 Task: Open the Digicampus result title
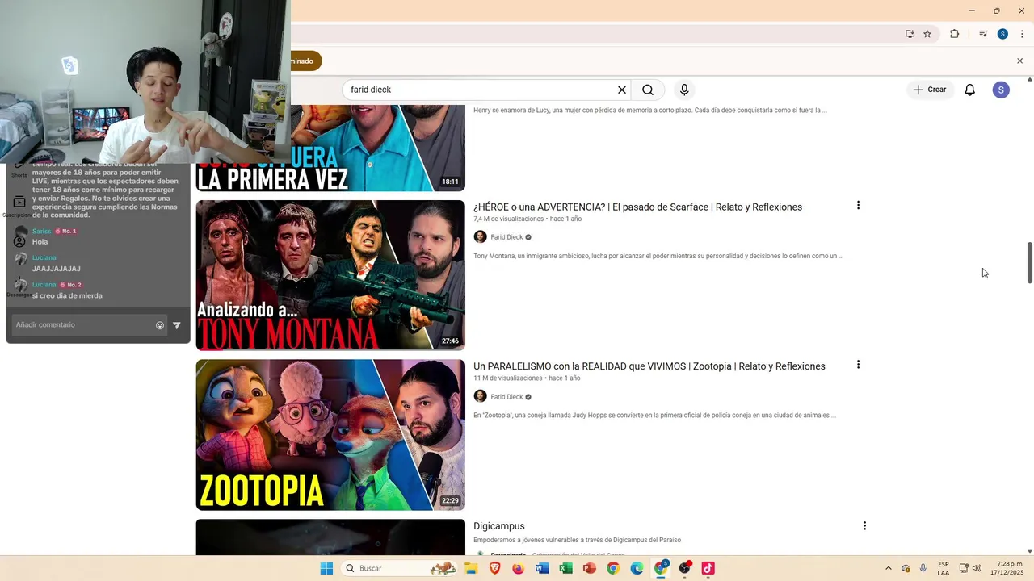[x=498, y=526]
